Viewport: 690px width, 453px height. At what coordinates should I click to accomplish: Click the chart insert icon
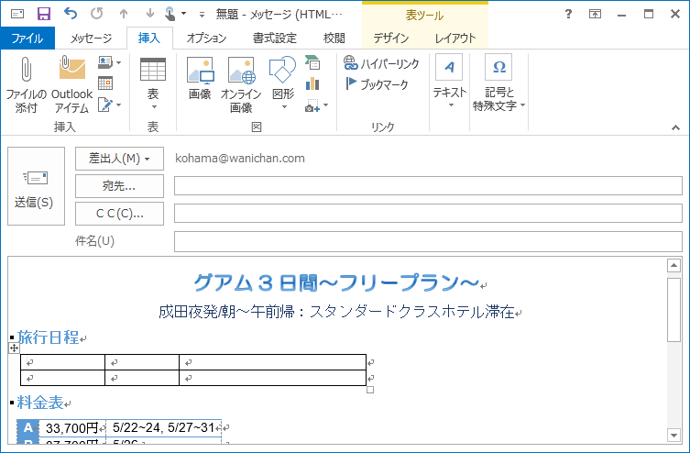coord(312,83)
